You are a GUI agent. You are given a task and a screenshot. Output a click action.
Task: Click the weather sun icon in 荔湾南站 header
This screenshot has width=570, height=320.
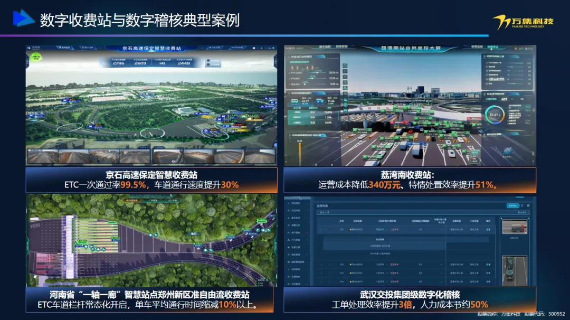[x=516, y=49]
